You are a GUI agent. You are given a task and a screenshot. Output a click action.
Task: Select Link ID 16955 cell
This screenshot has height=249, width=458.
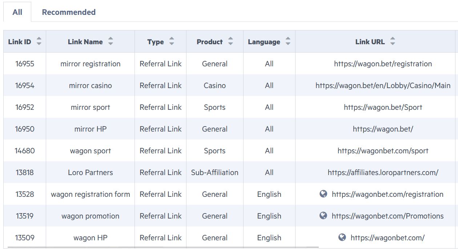tap(25, 64)
